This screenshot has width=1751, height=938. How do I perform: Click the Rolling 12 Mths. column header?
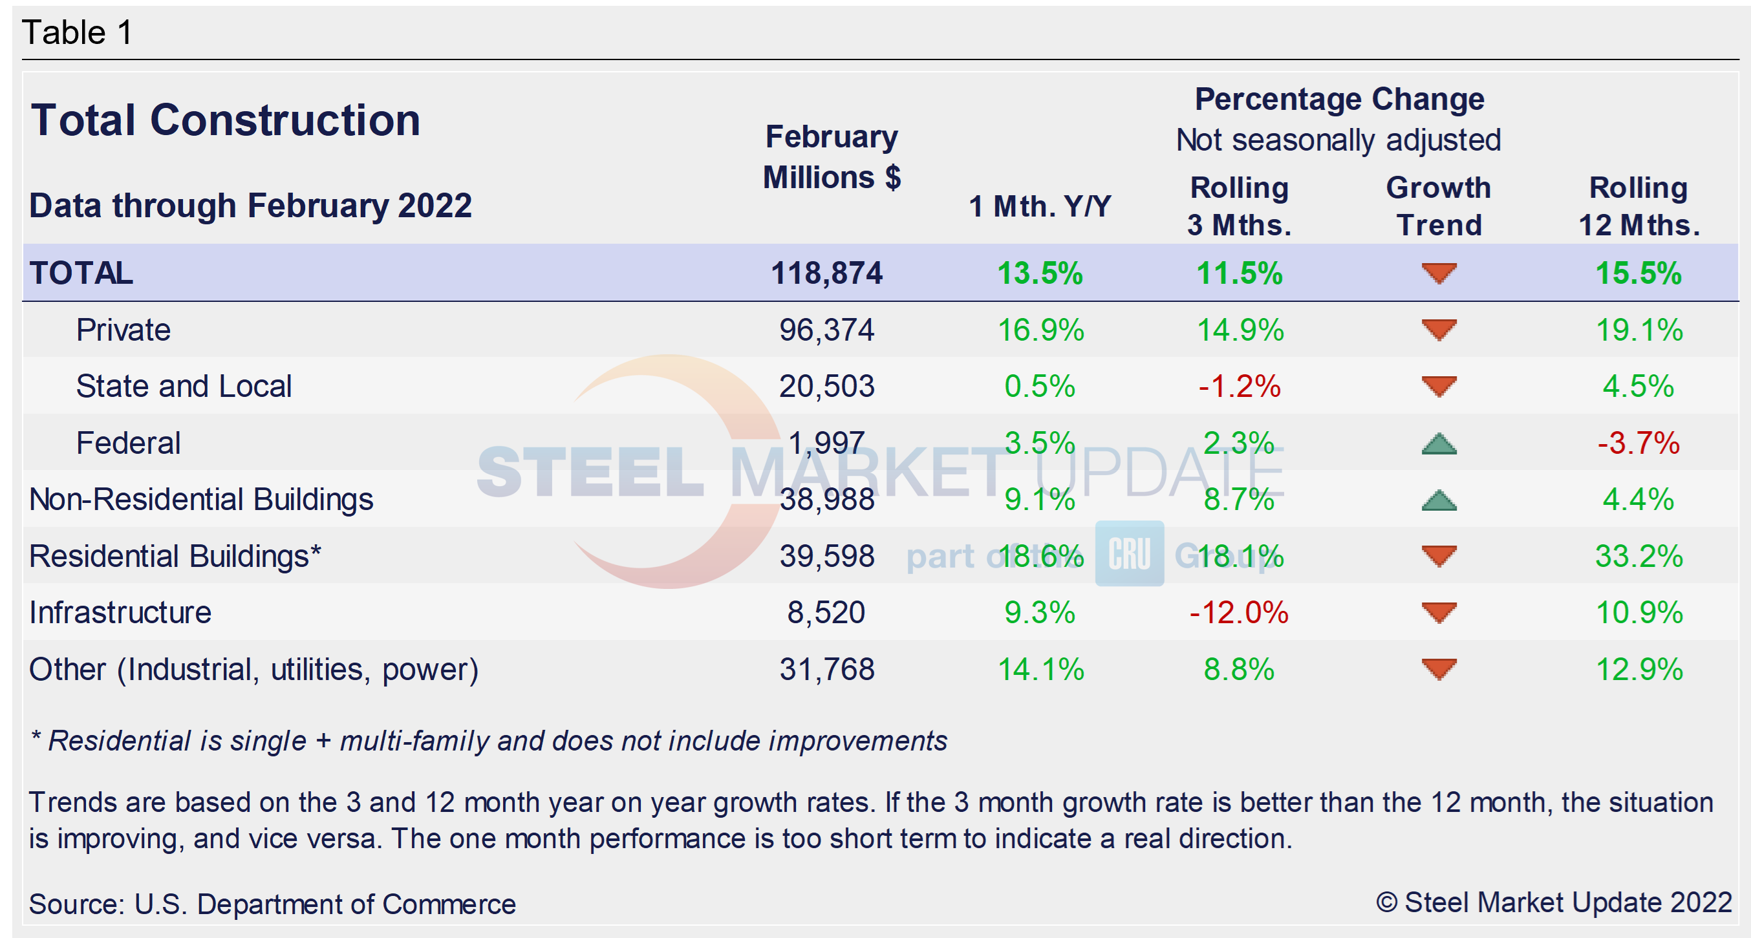coord(1638,206)
